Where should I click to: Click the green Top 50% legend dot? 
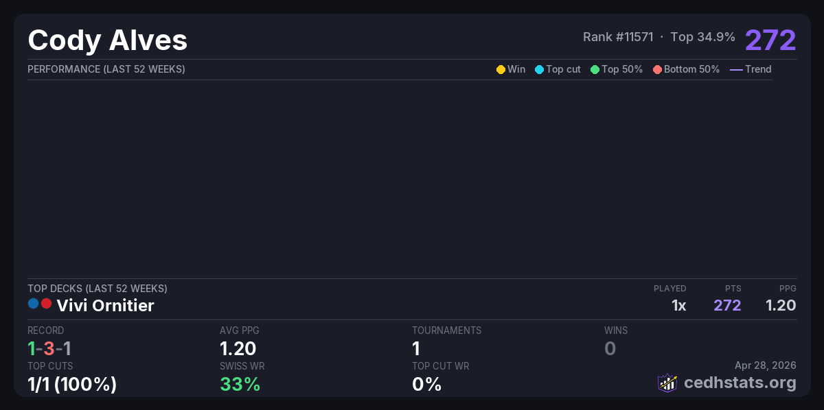pyautogui.click(x=595, y=69)
